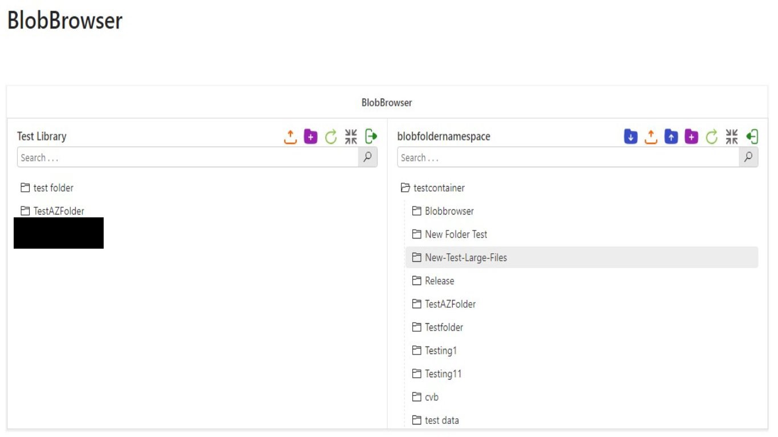Click the orange upload icon in blobfoldernamespace
This screenshot has width=778, height=437.
651,137
